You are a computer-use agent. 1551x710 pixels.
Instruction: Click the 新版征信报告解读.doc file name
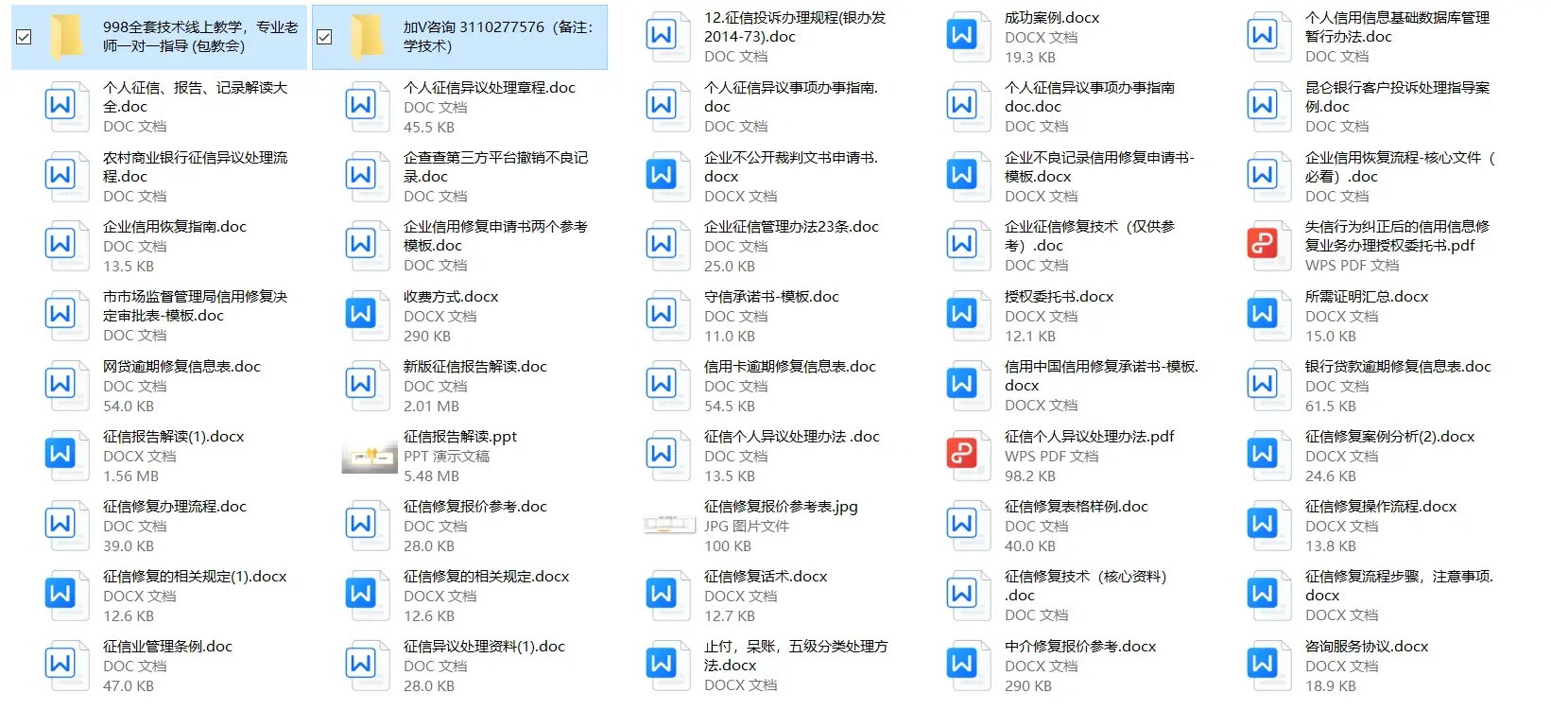coord(474,367)
